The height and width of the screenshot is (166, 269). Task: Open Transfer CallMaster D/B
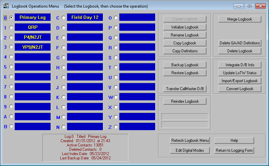(185, 89)
